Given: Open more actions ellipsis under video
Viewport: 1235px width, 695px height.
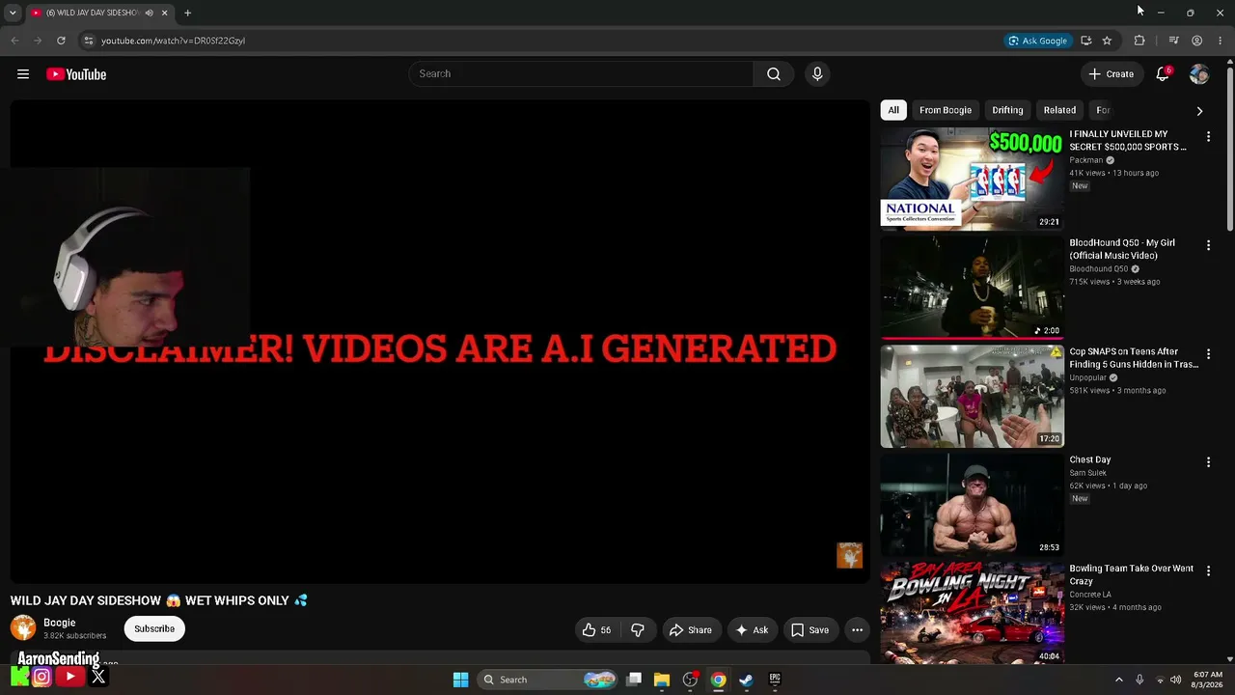Looking at the screenshot, I should tap(857, 630).
